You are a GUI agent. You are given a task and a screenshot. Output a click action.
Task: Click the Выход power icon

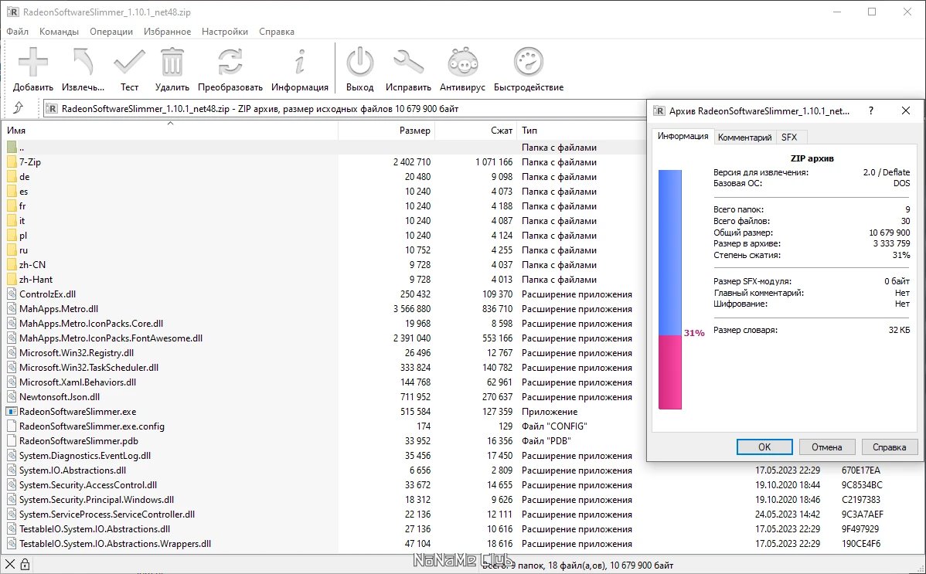[x=359, y=63]
